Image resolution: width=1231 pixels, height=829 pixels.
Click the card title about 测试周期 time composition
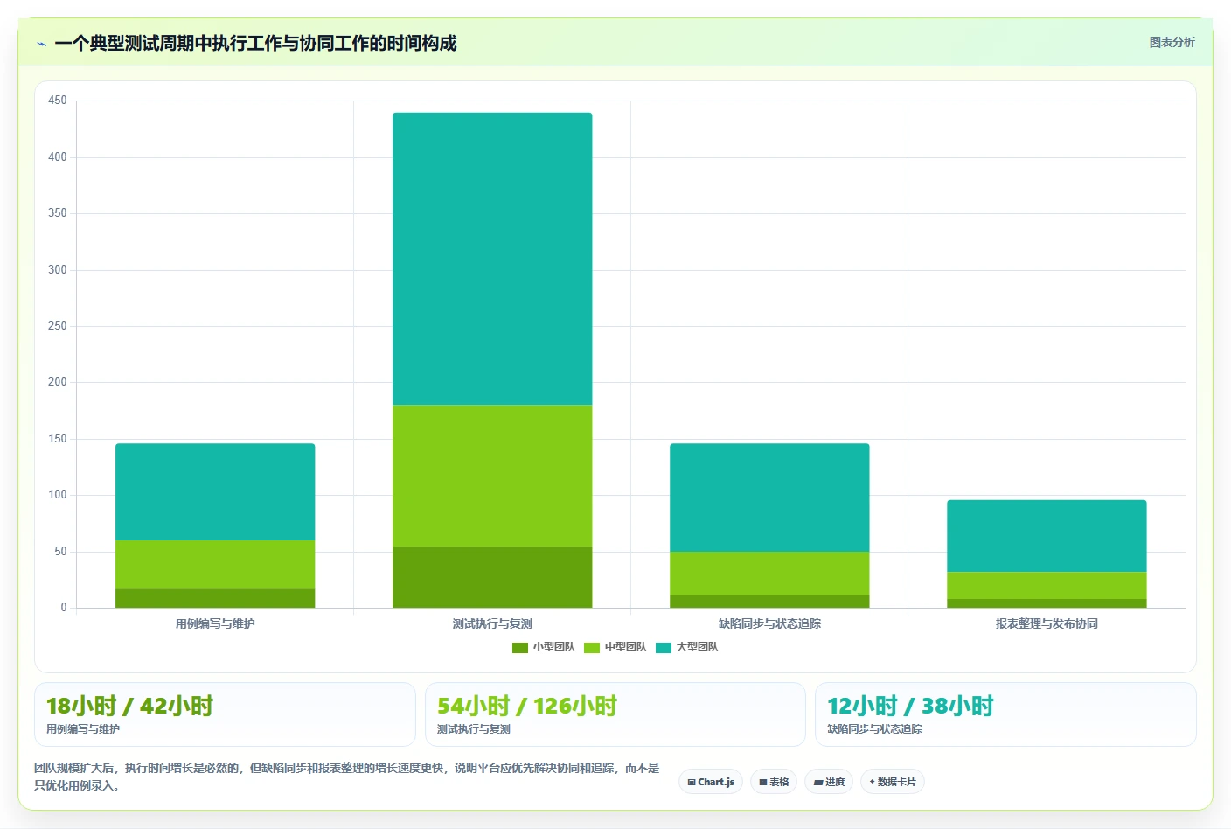[255, 44]
